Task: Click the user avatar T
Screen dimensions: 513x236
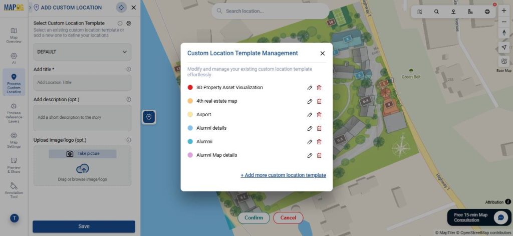Action: point(14,218)
